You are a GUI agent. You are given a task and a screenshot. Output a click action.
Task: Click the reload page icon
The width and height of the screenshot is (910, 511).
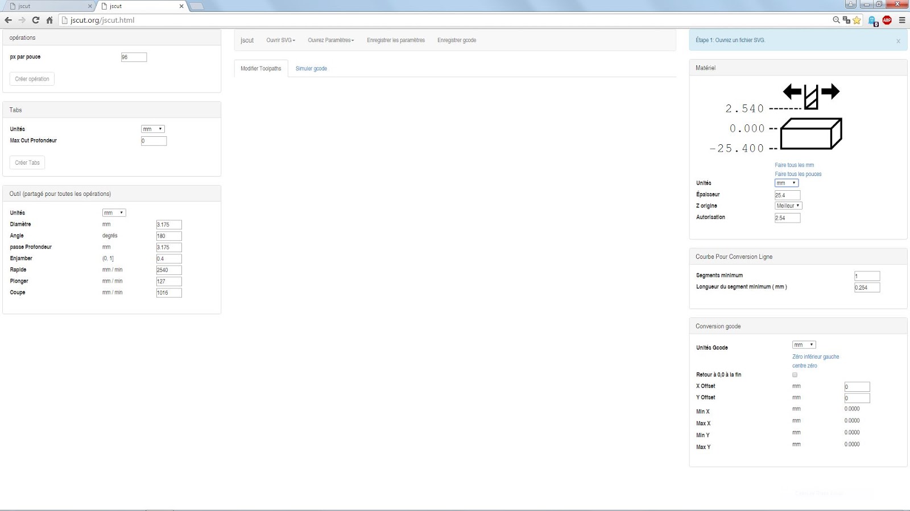point(35,19)
